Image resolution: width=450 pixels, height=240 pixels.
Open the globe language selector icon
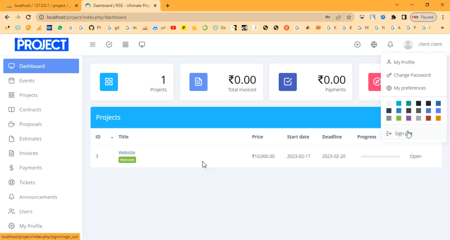click(x=374, y=44)
